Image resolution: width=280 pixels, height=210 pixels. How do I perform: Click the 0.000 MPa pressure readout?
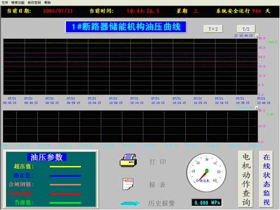tap(207, 202)
